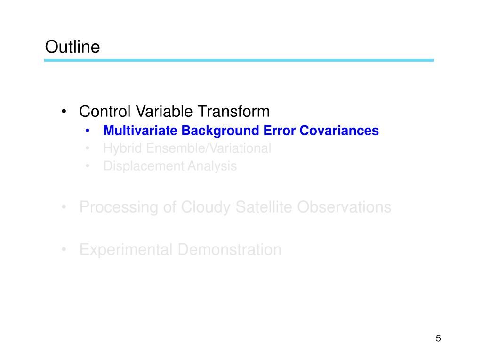Click the slide number 5
Screen dimensions: 482x362
(x=438, y=338)
